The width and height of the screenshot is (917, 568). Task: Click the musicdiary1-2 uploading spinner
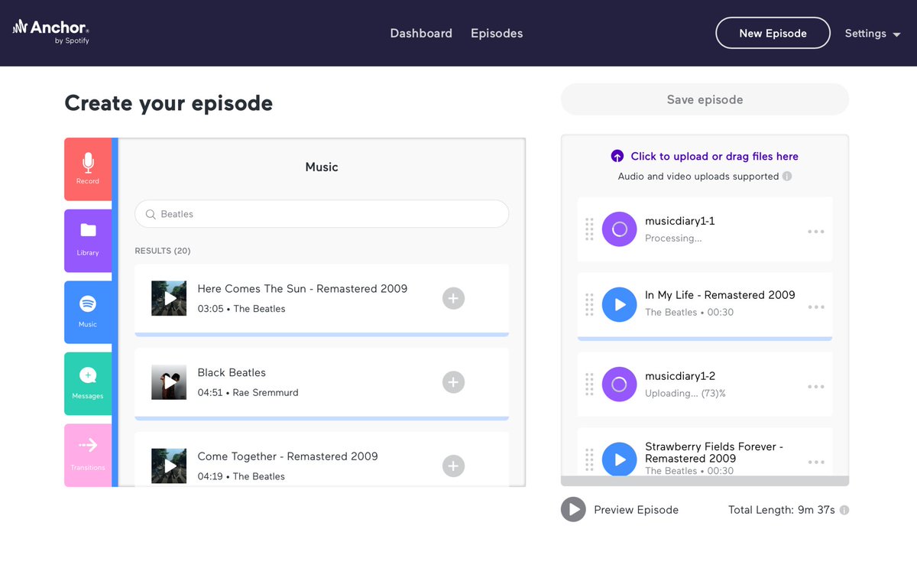(620, 384)
